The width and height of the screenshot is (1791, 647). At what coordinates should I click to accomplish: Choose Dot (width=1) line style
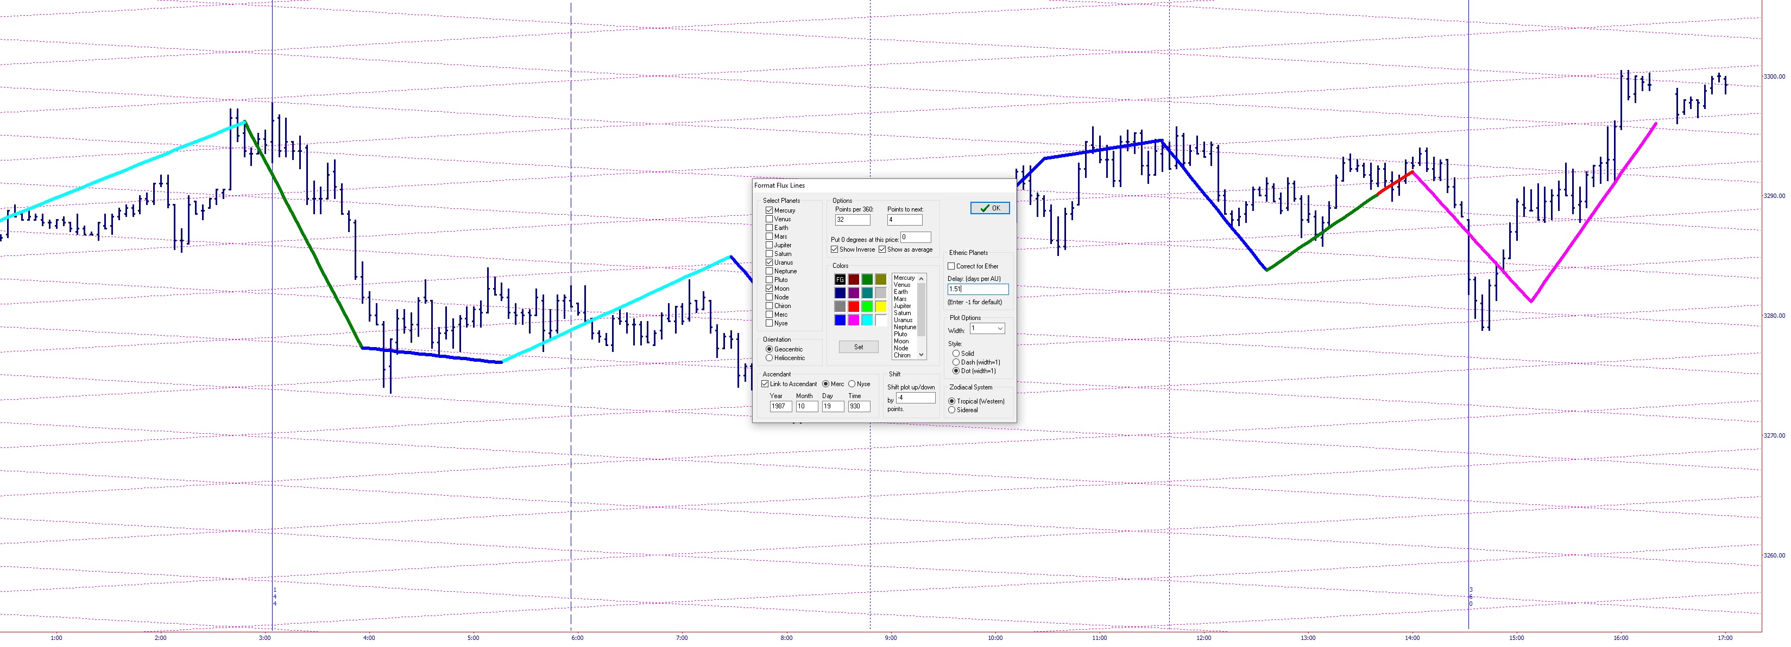(x=956, y=371)
